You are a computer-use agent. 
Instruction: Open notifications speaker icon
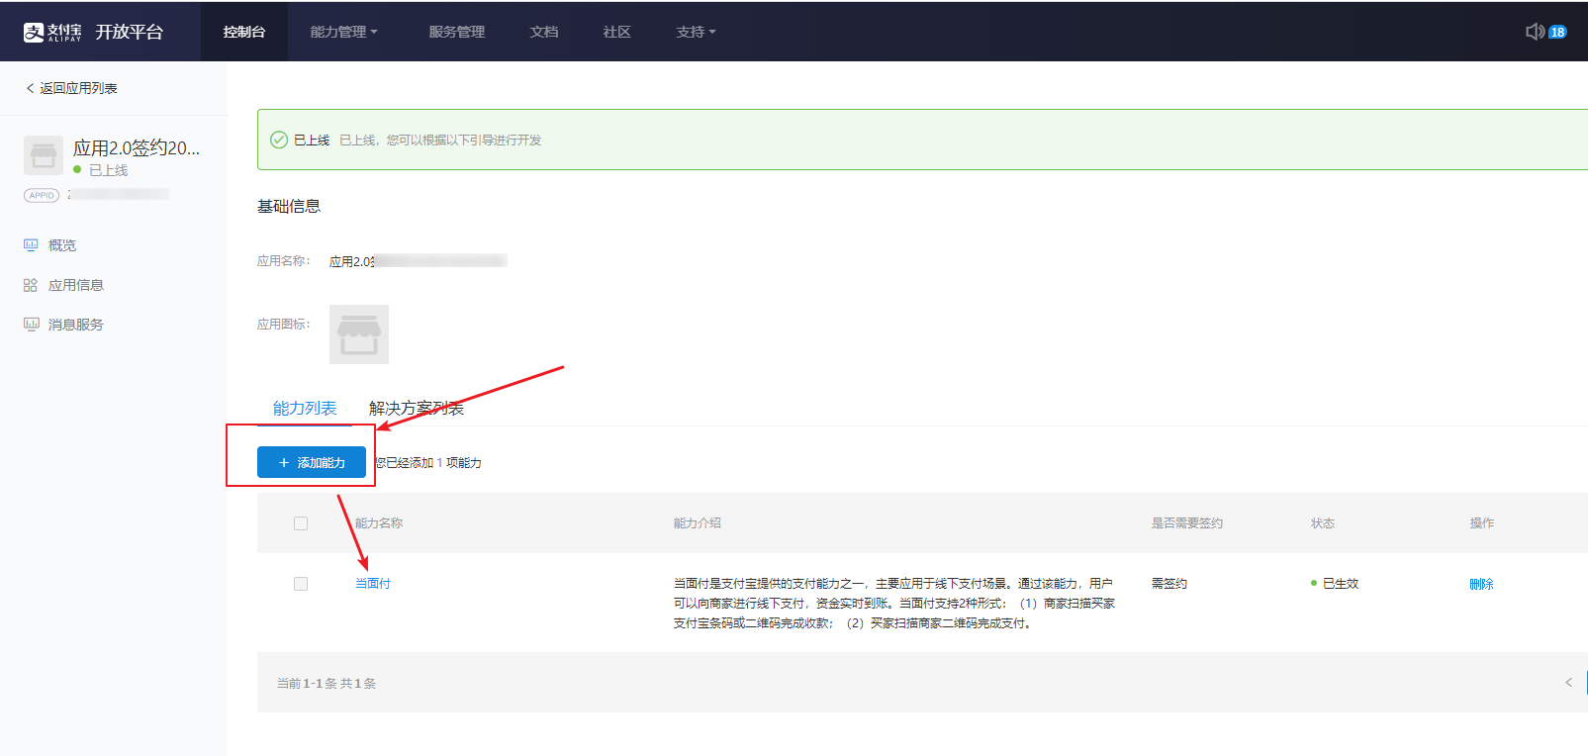coord(1535,32)
